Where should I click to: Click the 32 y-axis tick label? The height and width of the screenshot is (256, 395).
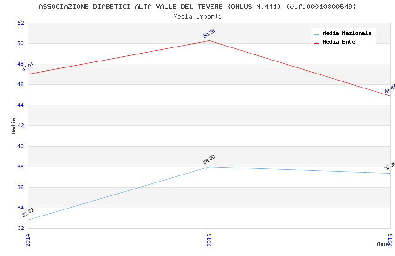click(20, 228)
